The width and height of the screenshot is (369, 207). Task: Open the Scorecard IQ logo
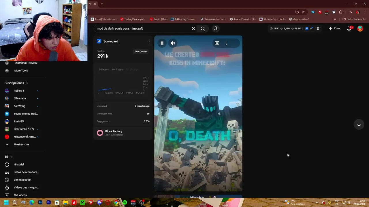pyautogui.click(x=99, y=41)
